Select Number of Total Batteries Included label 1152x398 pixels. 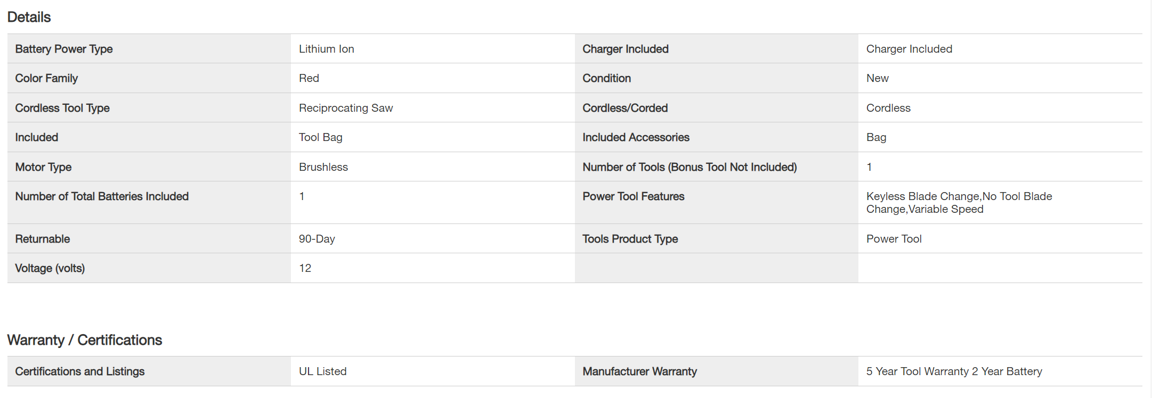102,196
